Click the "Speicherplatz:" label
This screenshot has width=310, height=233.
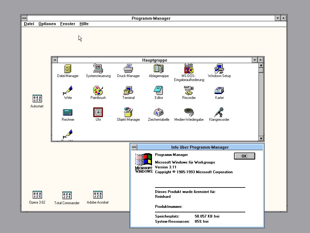pyautogui.click(x=167, y=216)
